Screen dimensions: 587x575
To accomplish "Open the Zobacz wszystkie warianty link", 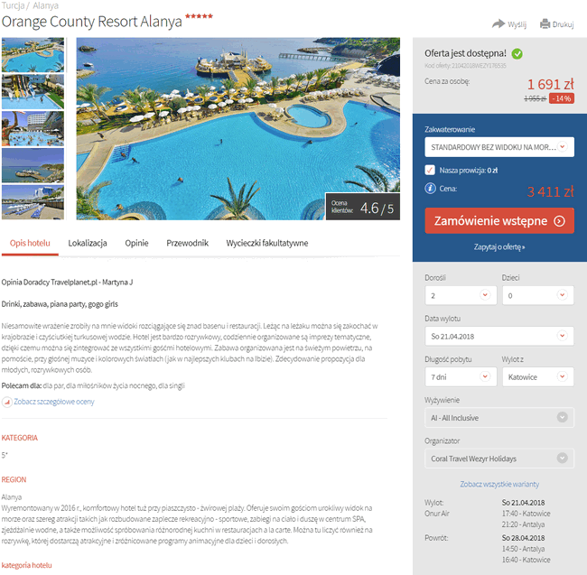I will pyautogui.click(x=499, y=484).
